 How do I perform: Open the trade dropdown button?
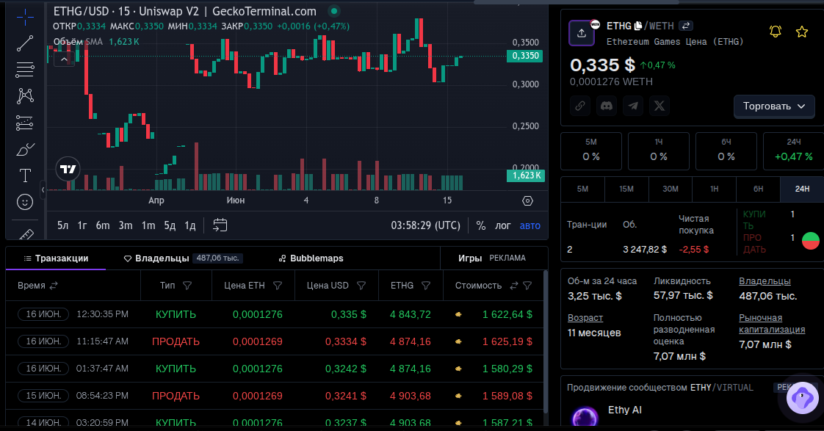point(774,106)
